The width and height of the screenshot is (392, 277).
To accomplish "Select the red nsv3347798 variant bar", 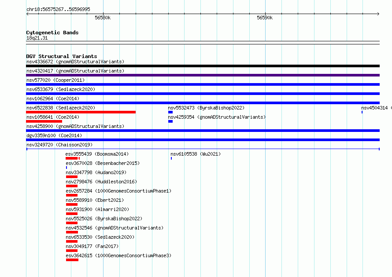I will tap(72, 177).
